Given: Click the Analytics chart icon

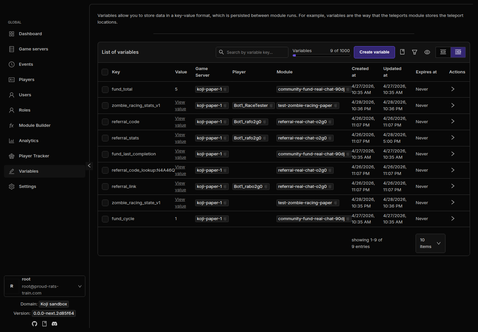Looking at the screenshot, I should tap(12, 141).
